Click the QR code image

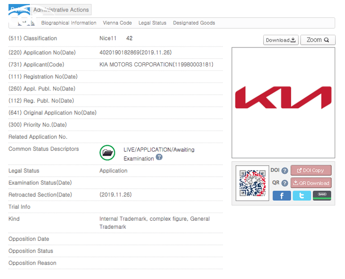coord(252,183)
